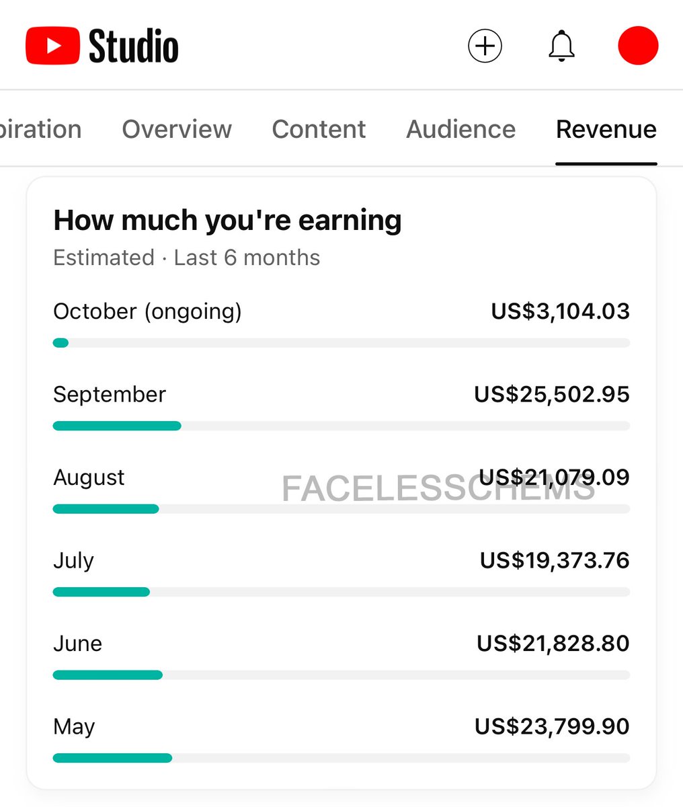Switch to the Content tab
This screenshot has width=683, height=807.
click(x=319, y=129)
